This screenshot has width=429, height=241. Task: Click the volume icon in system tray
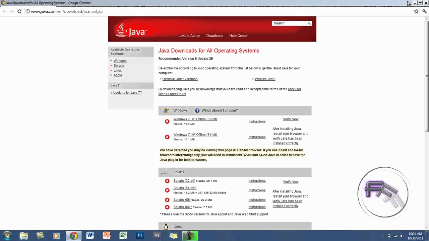pyautogui.click(x=402, y=236)
